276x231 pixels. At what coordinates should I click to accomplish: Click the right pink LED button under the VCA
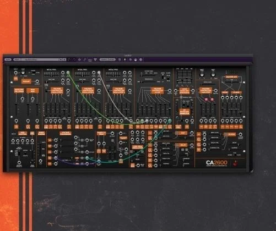pyautogui.click(x=212, y=100)
